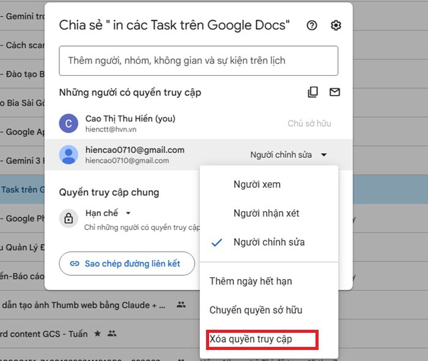Click the lock icon beside Hạn chế

tap(68, 218)
